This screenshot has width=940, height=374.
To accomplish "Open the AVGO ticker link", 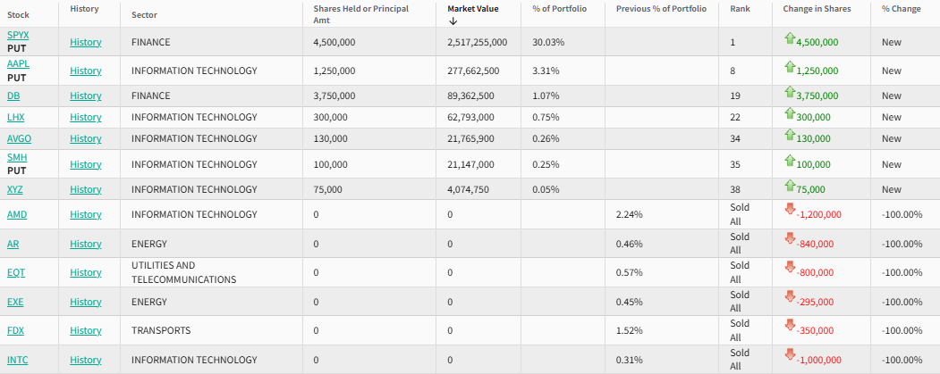I will (19, 138).
